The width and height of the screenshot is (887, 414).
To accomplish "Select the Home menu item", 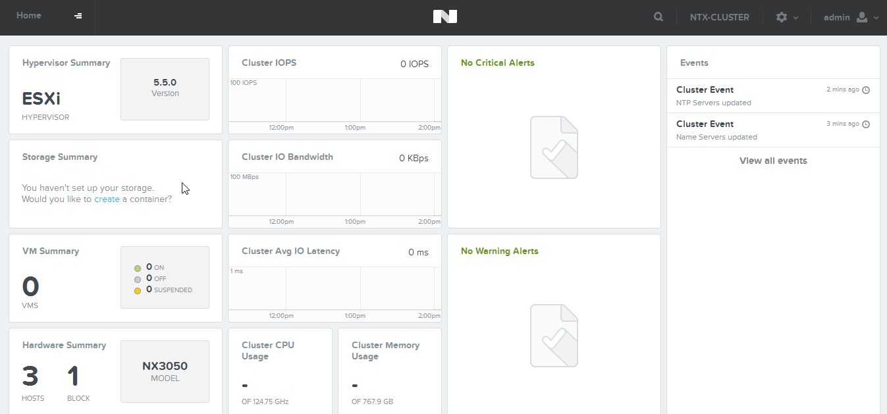I will tap(29, 16).
